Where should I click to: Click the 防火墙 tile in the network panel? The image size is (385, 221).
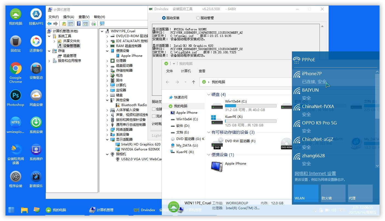(333, 193)
